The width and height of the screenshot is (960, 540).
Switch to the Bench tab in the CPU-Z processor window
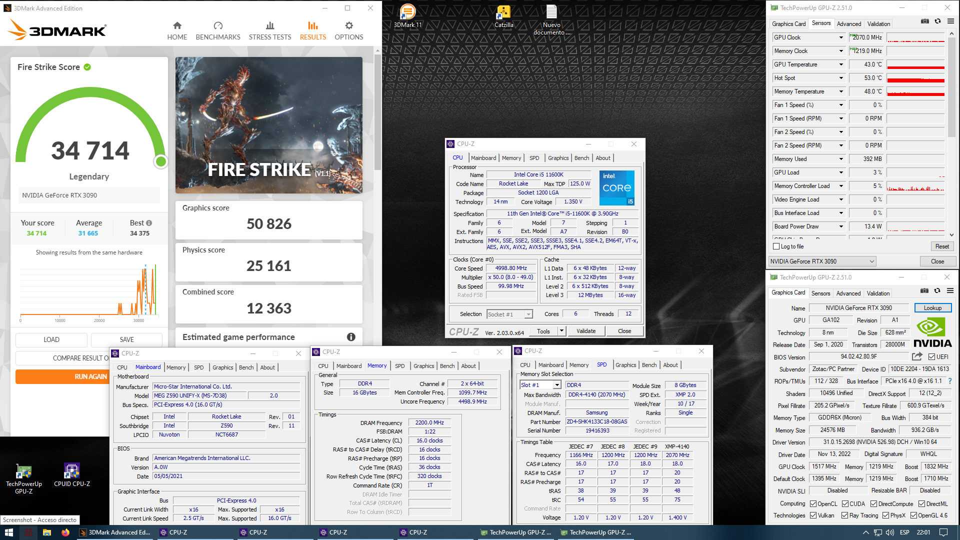pyautogui.click(x=581, y=158)
